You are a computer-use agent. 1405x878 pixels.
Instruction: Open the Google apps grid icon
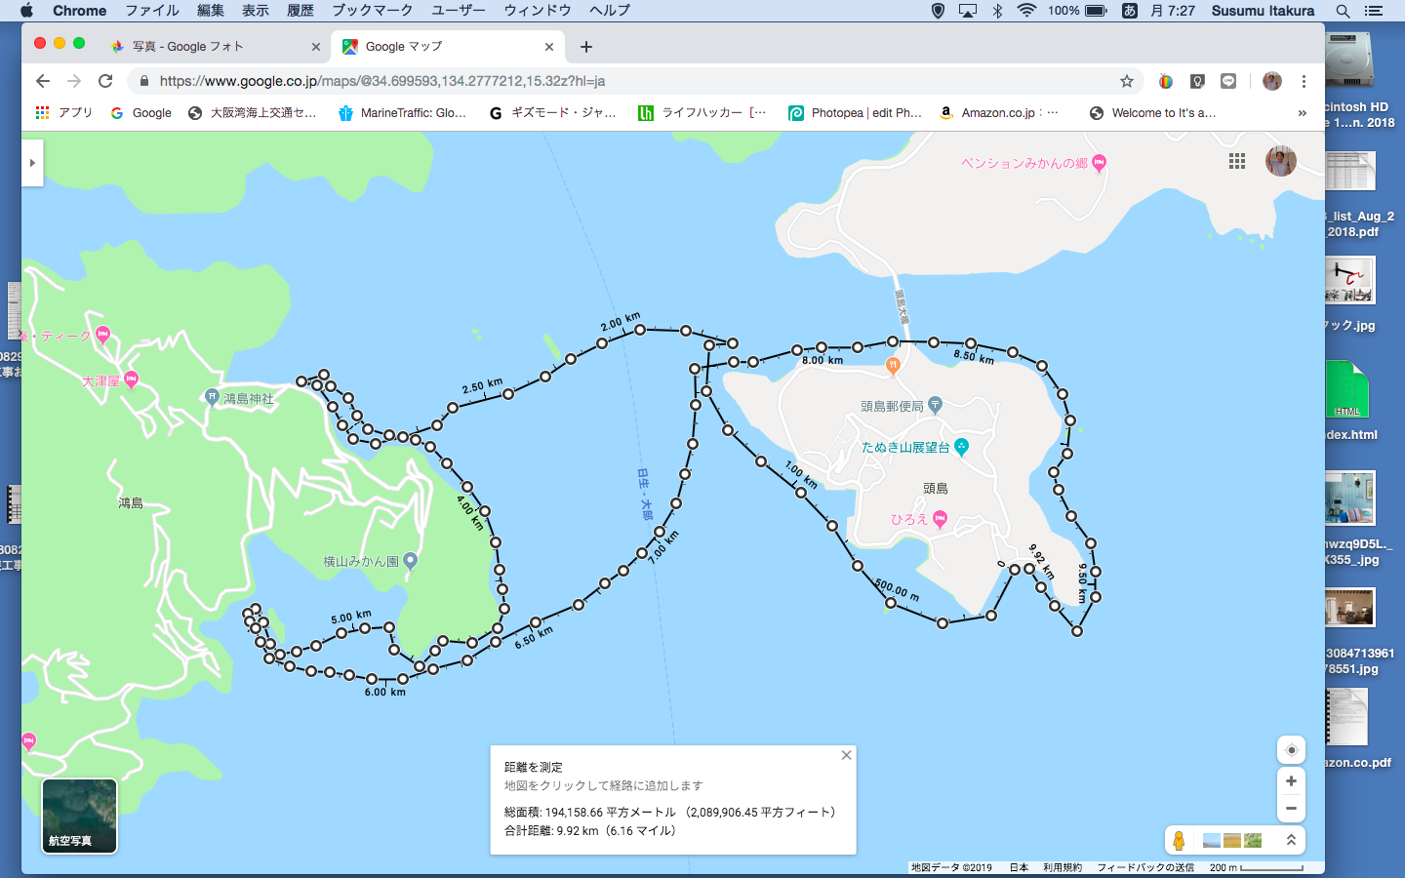(x=1237, y=162)
